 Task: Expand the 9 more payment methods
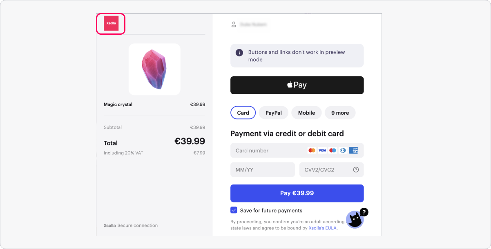[x=340, y=113]
